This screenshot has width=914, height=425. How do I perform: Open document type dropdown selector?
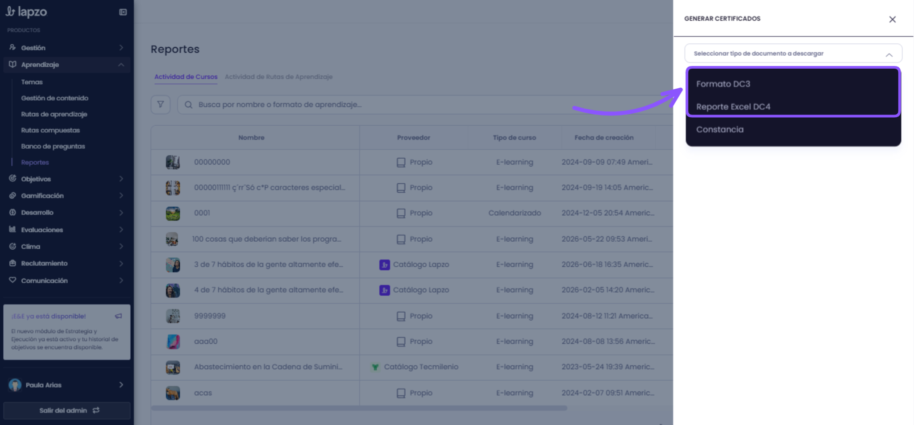tap(793, 54)
